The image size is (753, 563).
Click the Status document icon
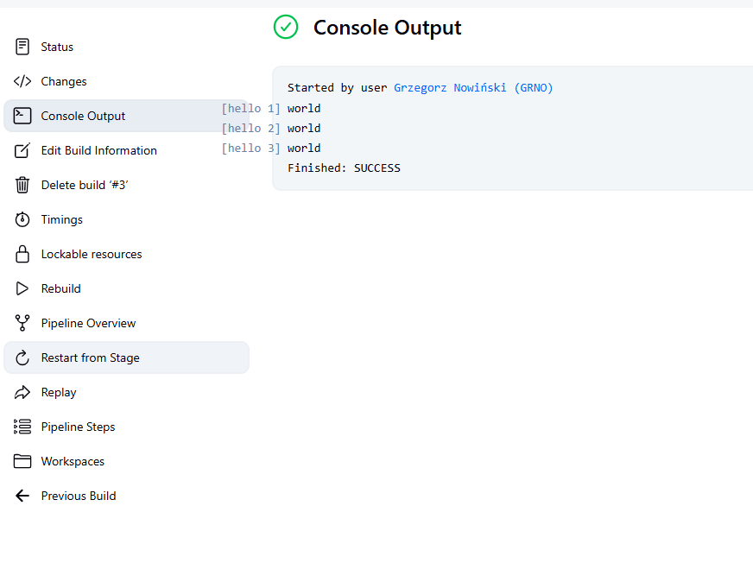(22, 47)
